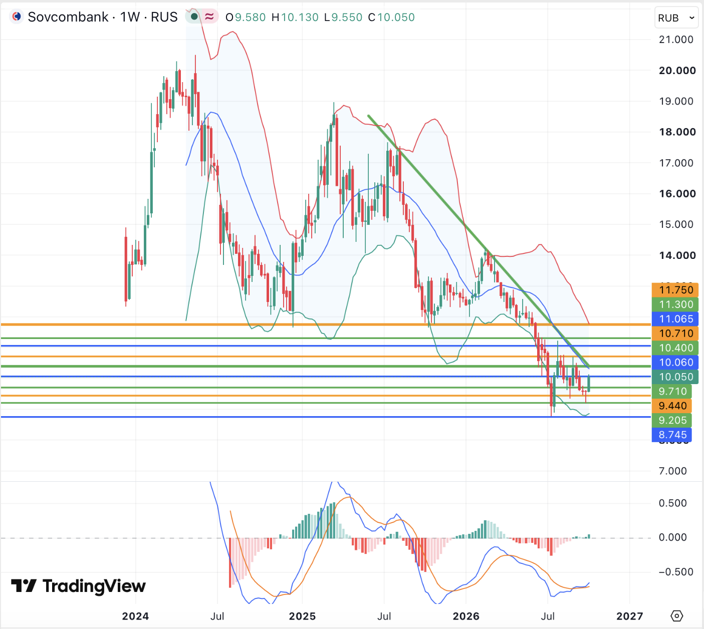Open chart settings hexagon icon
Screen dimensions: 704x629
click(676, 615)
